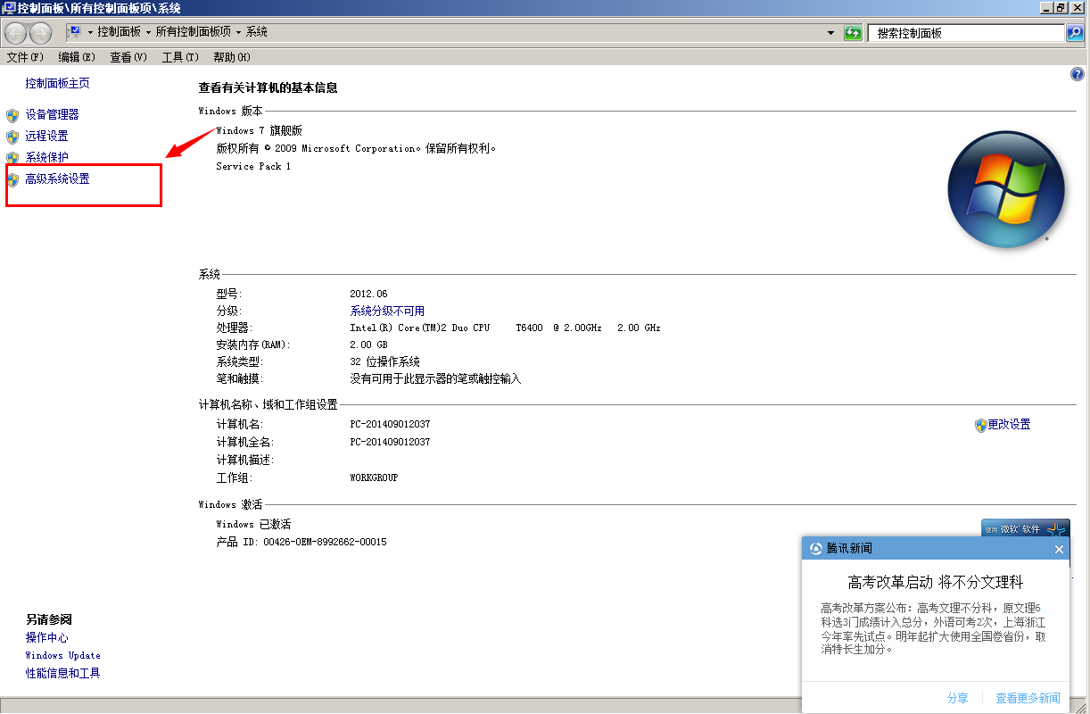Viewport: 1090px width, 714px height.
Task: Click 32 位操作系统 system type value
Action: click(x=384, y=361)
